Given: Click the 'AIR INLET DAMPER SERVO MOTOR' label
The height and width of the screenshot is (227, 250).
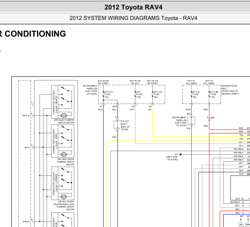Looking at the screenshot, I should pos(64,121).
